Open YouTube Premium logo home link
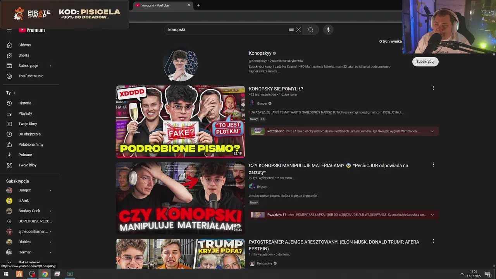The width and height of the screenshot is (496, 279). (32, 30)
